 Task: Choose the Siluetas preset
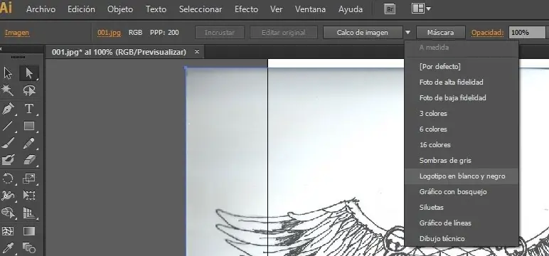461,208
